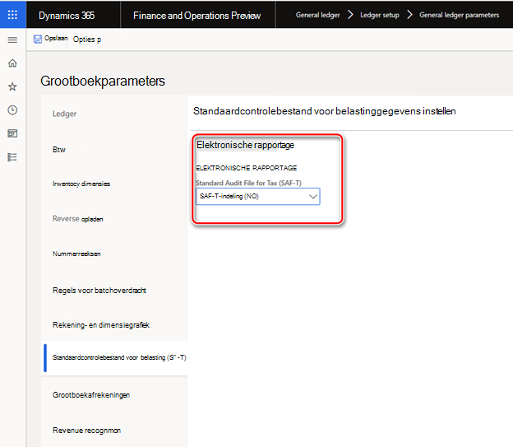
Task: Click the Opslaan save icon
Action: tap(38, 39)
